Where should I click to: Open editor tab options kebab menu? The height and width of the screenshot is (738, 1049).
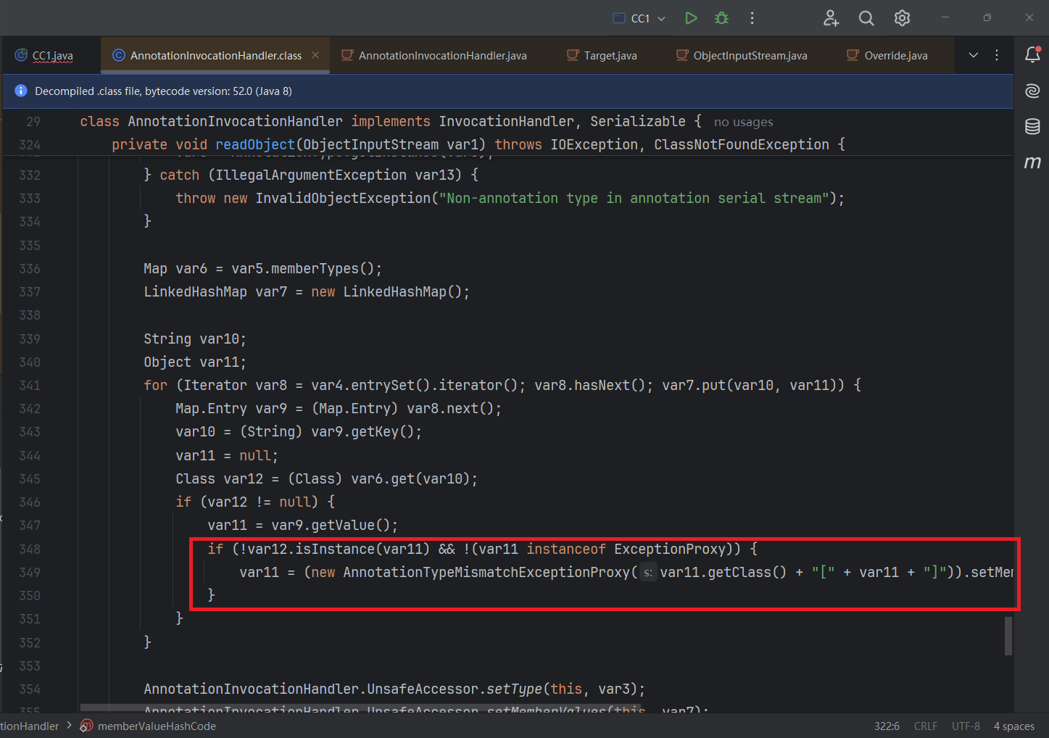click(x=997, y=55)
